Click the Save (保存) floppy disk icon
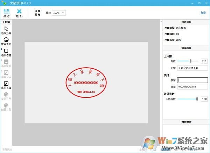Image resolution: width=210 pixels, height=153 pixels. pyautogui.click(x=6, y=12)
